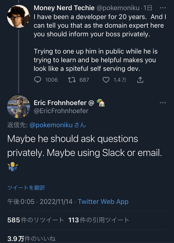The height and width of the screenshot is (243, 174).
Task: Open the tweet timestamp 午後0:05 2022/11/14
Action: pos(40,202)
